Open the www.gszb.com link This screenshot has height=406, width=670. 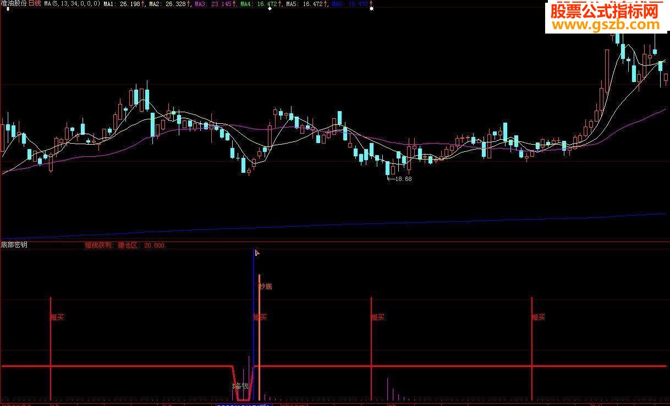(x=605, y=25)
